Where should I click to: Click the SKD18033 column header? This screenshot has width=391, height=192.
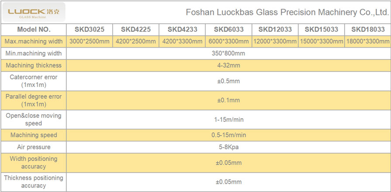tap(368, 30)
